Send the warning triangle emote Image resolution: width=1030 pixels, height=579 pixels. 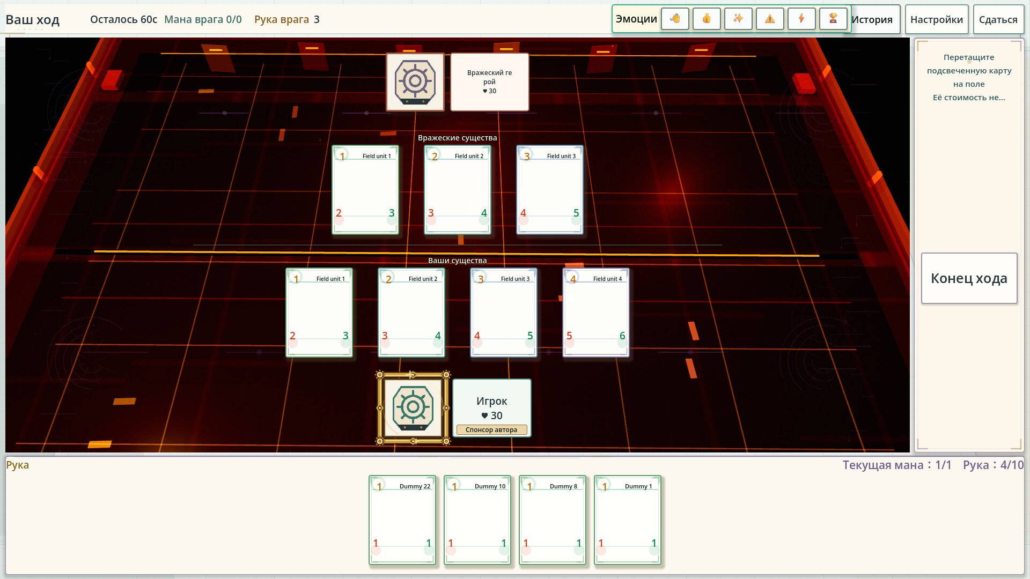pyautogui.click(x=770, y=19)
